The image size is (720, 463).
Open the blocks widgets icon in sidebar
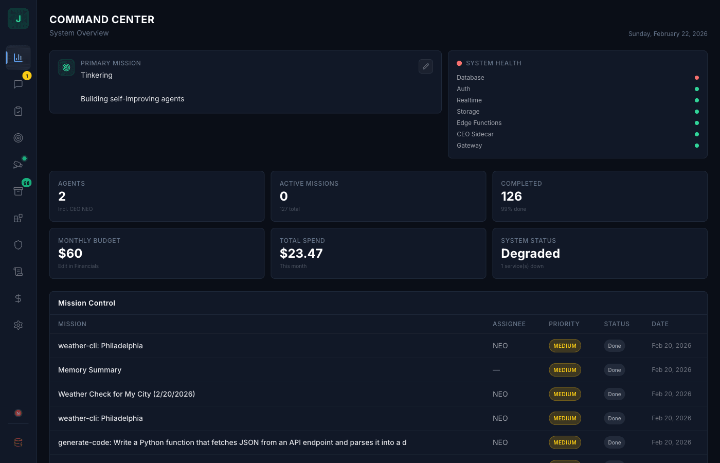pos(18,218)
